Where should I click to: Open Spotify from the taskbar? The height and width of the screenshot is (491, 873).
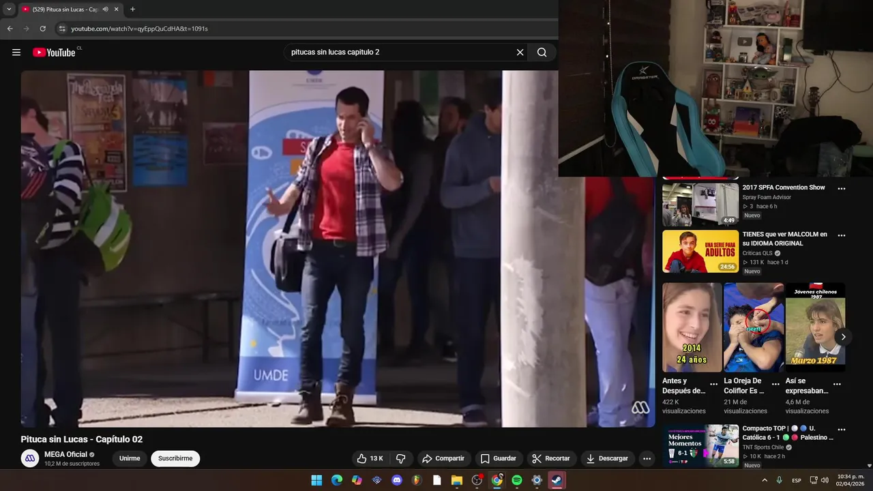(517, 480)
